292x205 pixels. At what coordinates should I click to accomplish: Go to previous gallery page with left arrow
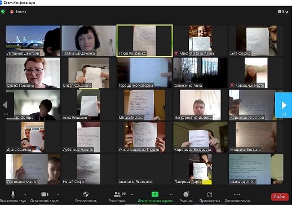pos(6,105)
